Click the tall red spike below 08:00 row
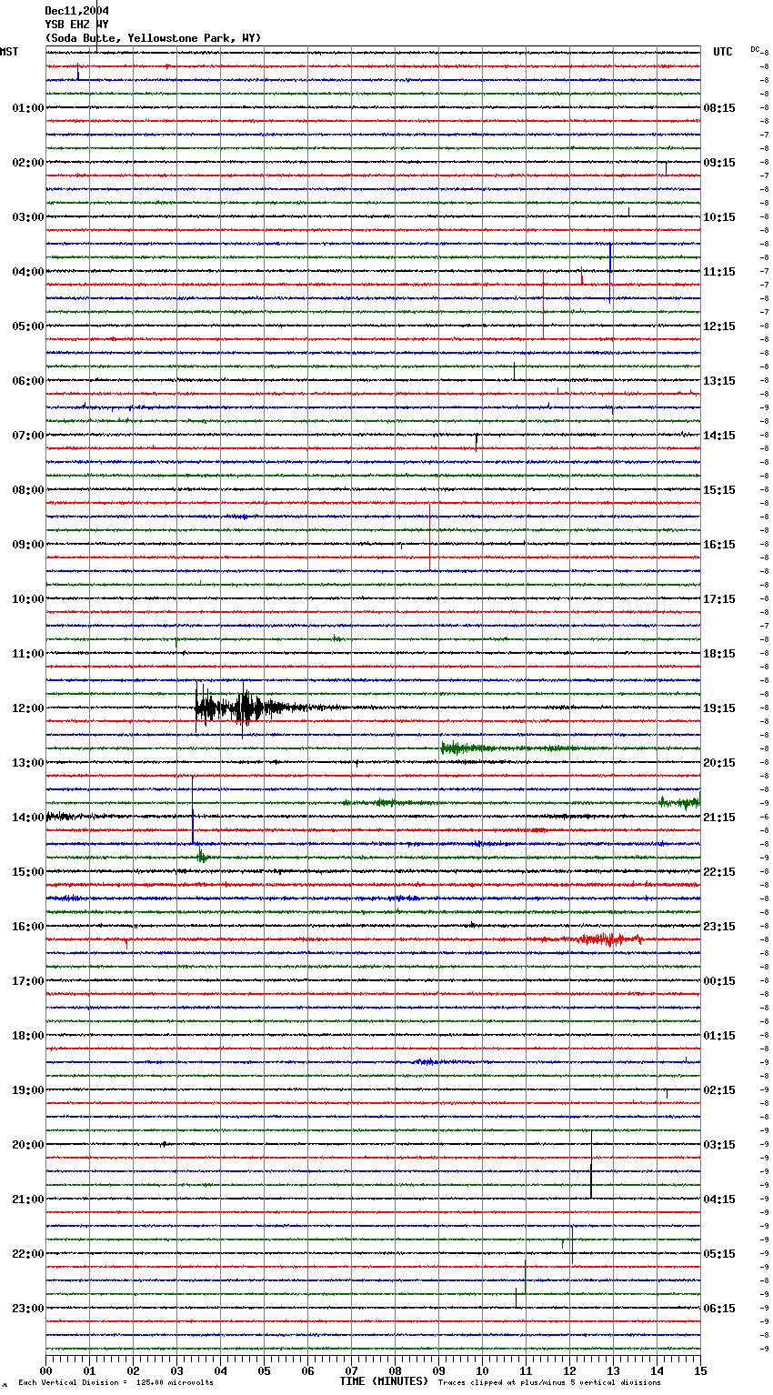This screenshot has height=1395, width=773. pos(430,537)
